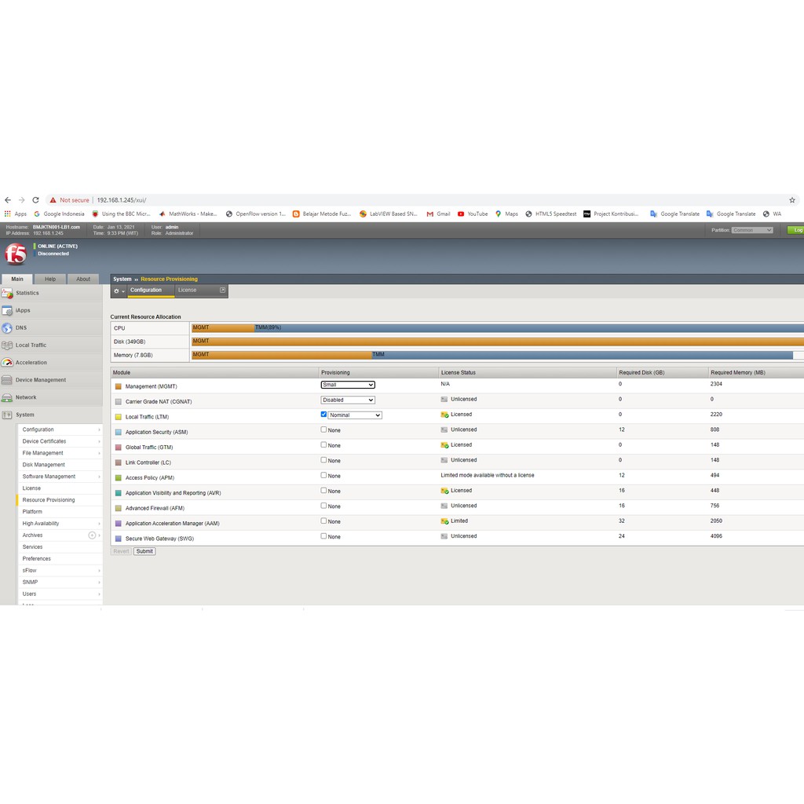
Task: Open Statistics section via its chart icon
Action: click(x=7, y=293)
